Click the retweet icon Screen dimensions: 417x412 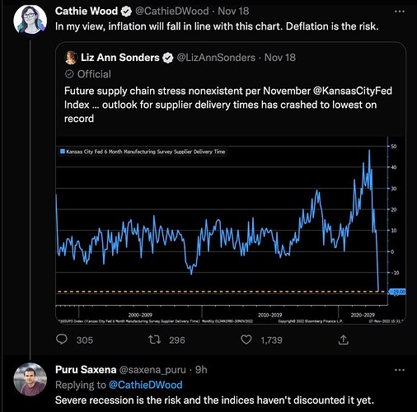click(154, 340)
